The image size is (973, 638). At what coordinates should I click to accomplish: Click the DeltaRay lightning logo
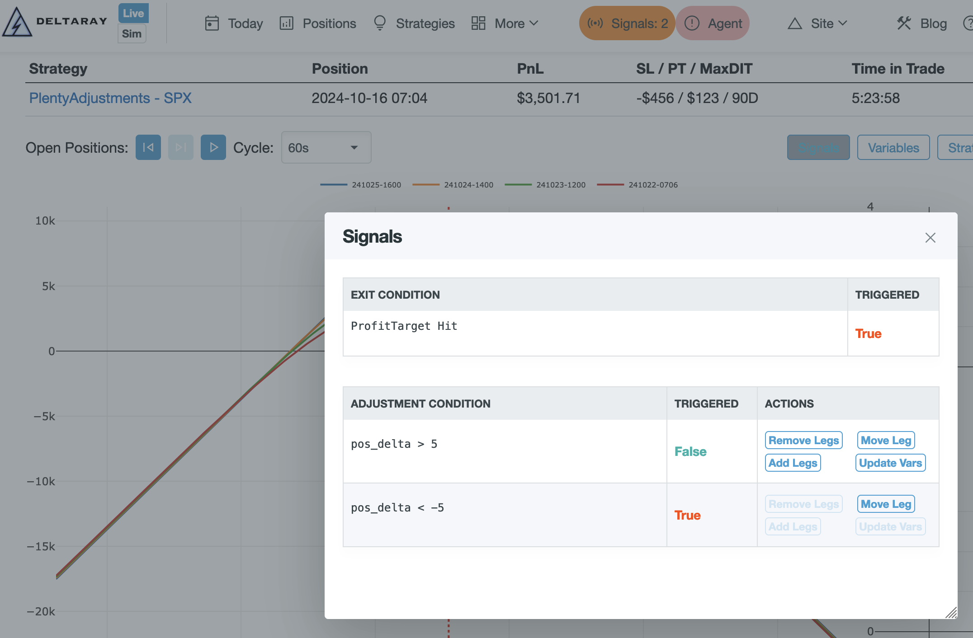[17, 23]
